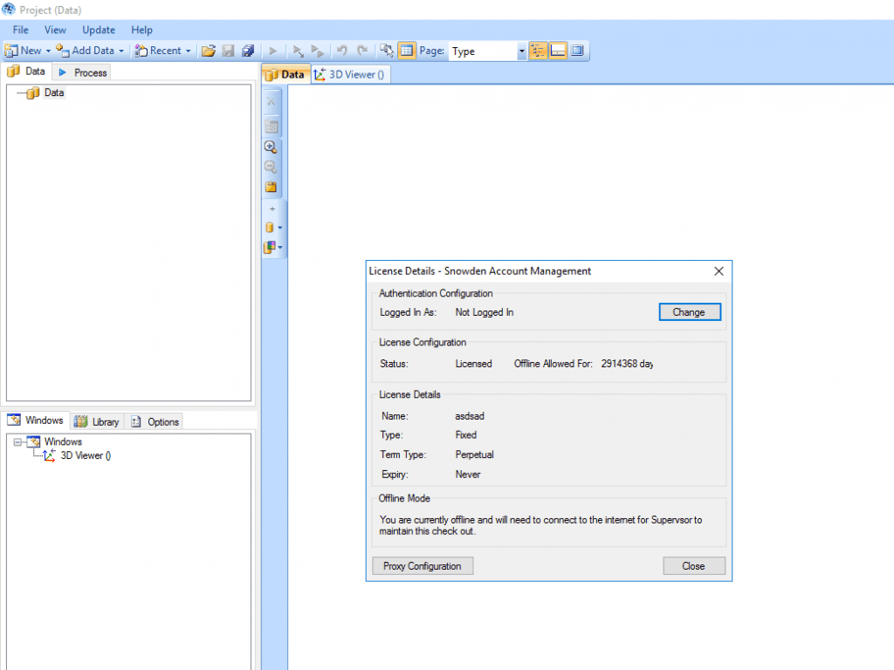
Task: Click the open folder icon in toolbar
Action: click(208, 51)
